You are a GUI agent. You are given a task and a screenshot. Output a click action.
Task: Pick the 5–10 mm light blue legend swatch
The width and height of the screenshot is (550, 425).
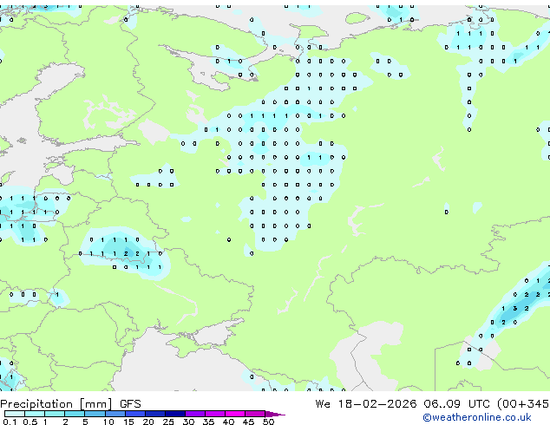pos(95,414)
